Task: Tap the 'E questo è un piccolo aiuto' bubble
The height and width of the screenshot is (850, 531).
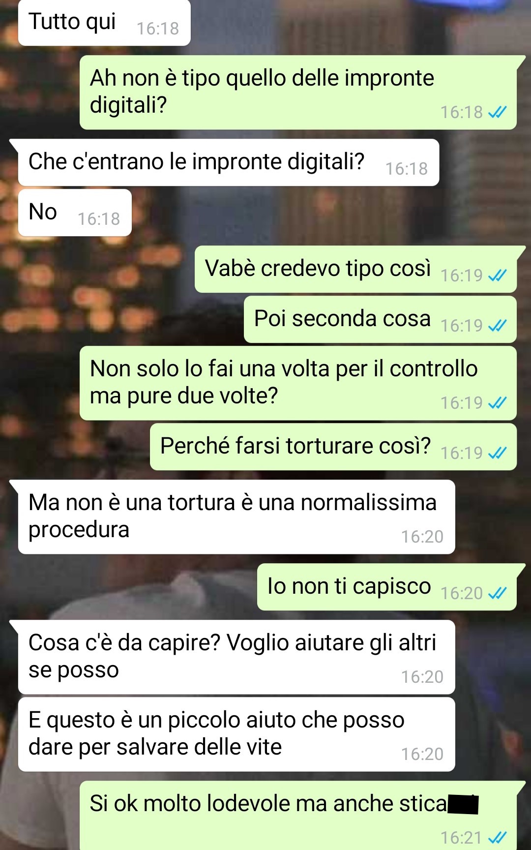Action: (x=236, y=734)
